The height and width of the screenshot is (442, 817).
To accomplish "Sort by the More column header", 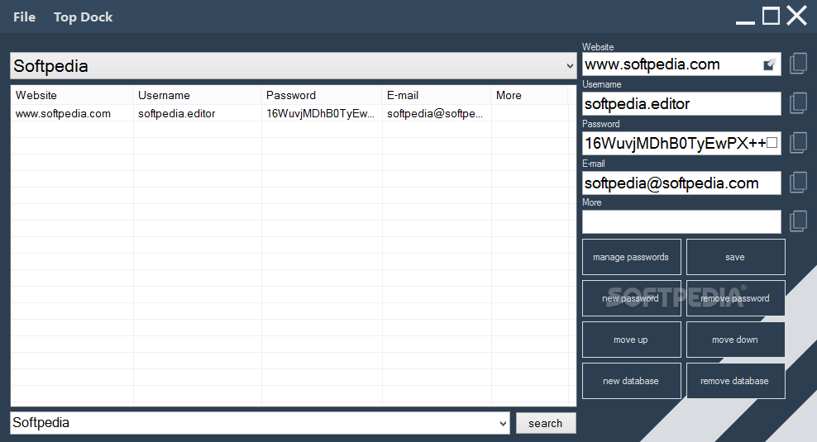I will pyautogui.click(x=529, y=95).
